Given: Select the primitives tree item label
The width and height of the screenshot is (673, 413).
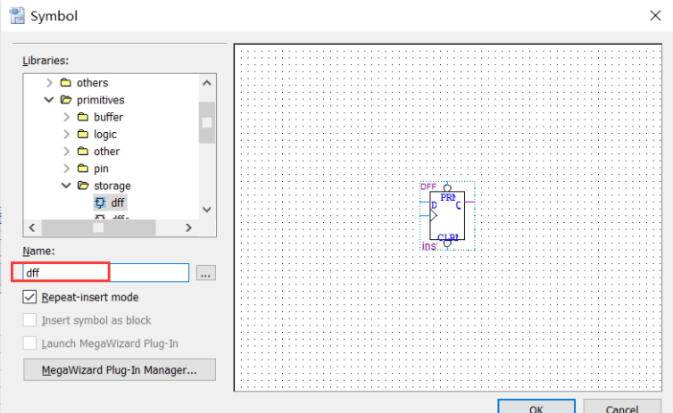Looking at the screenshot, I should click(101, 100).
